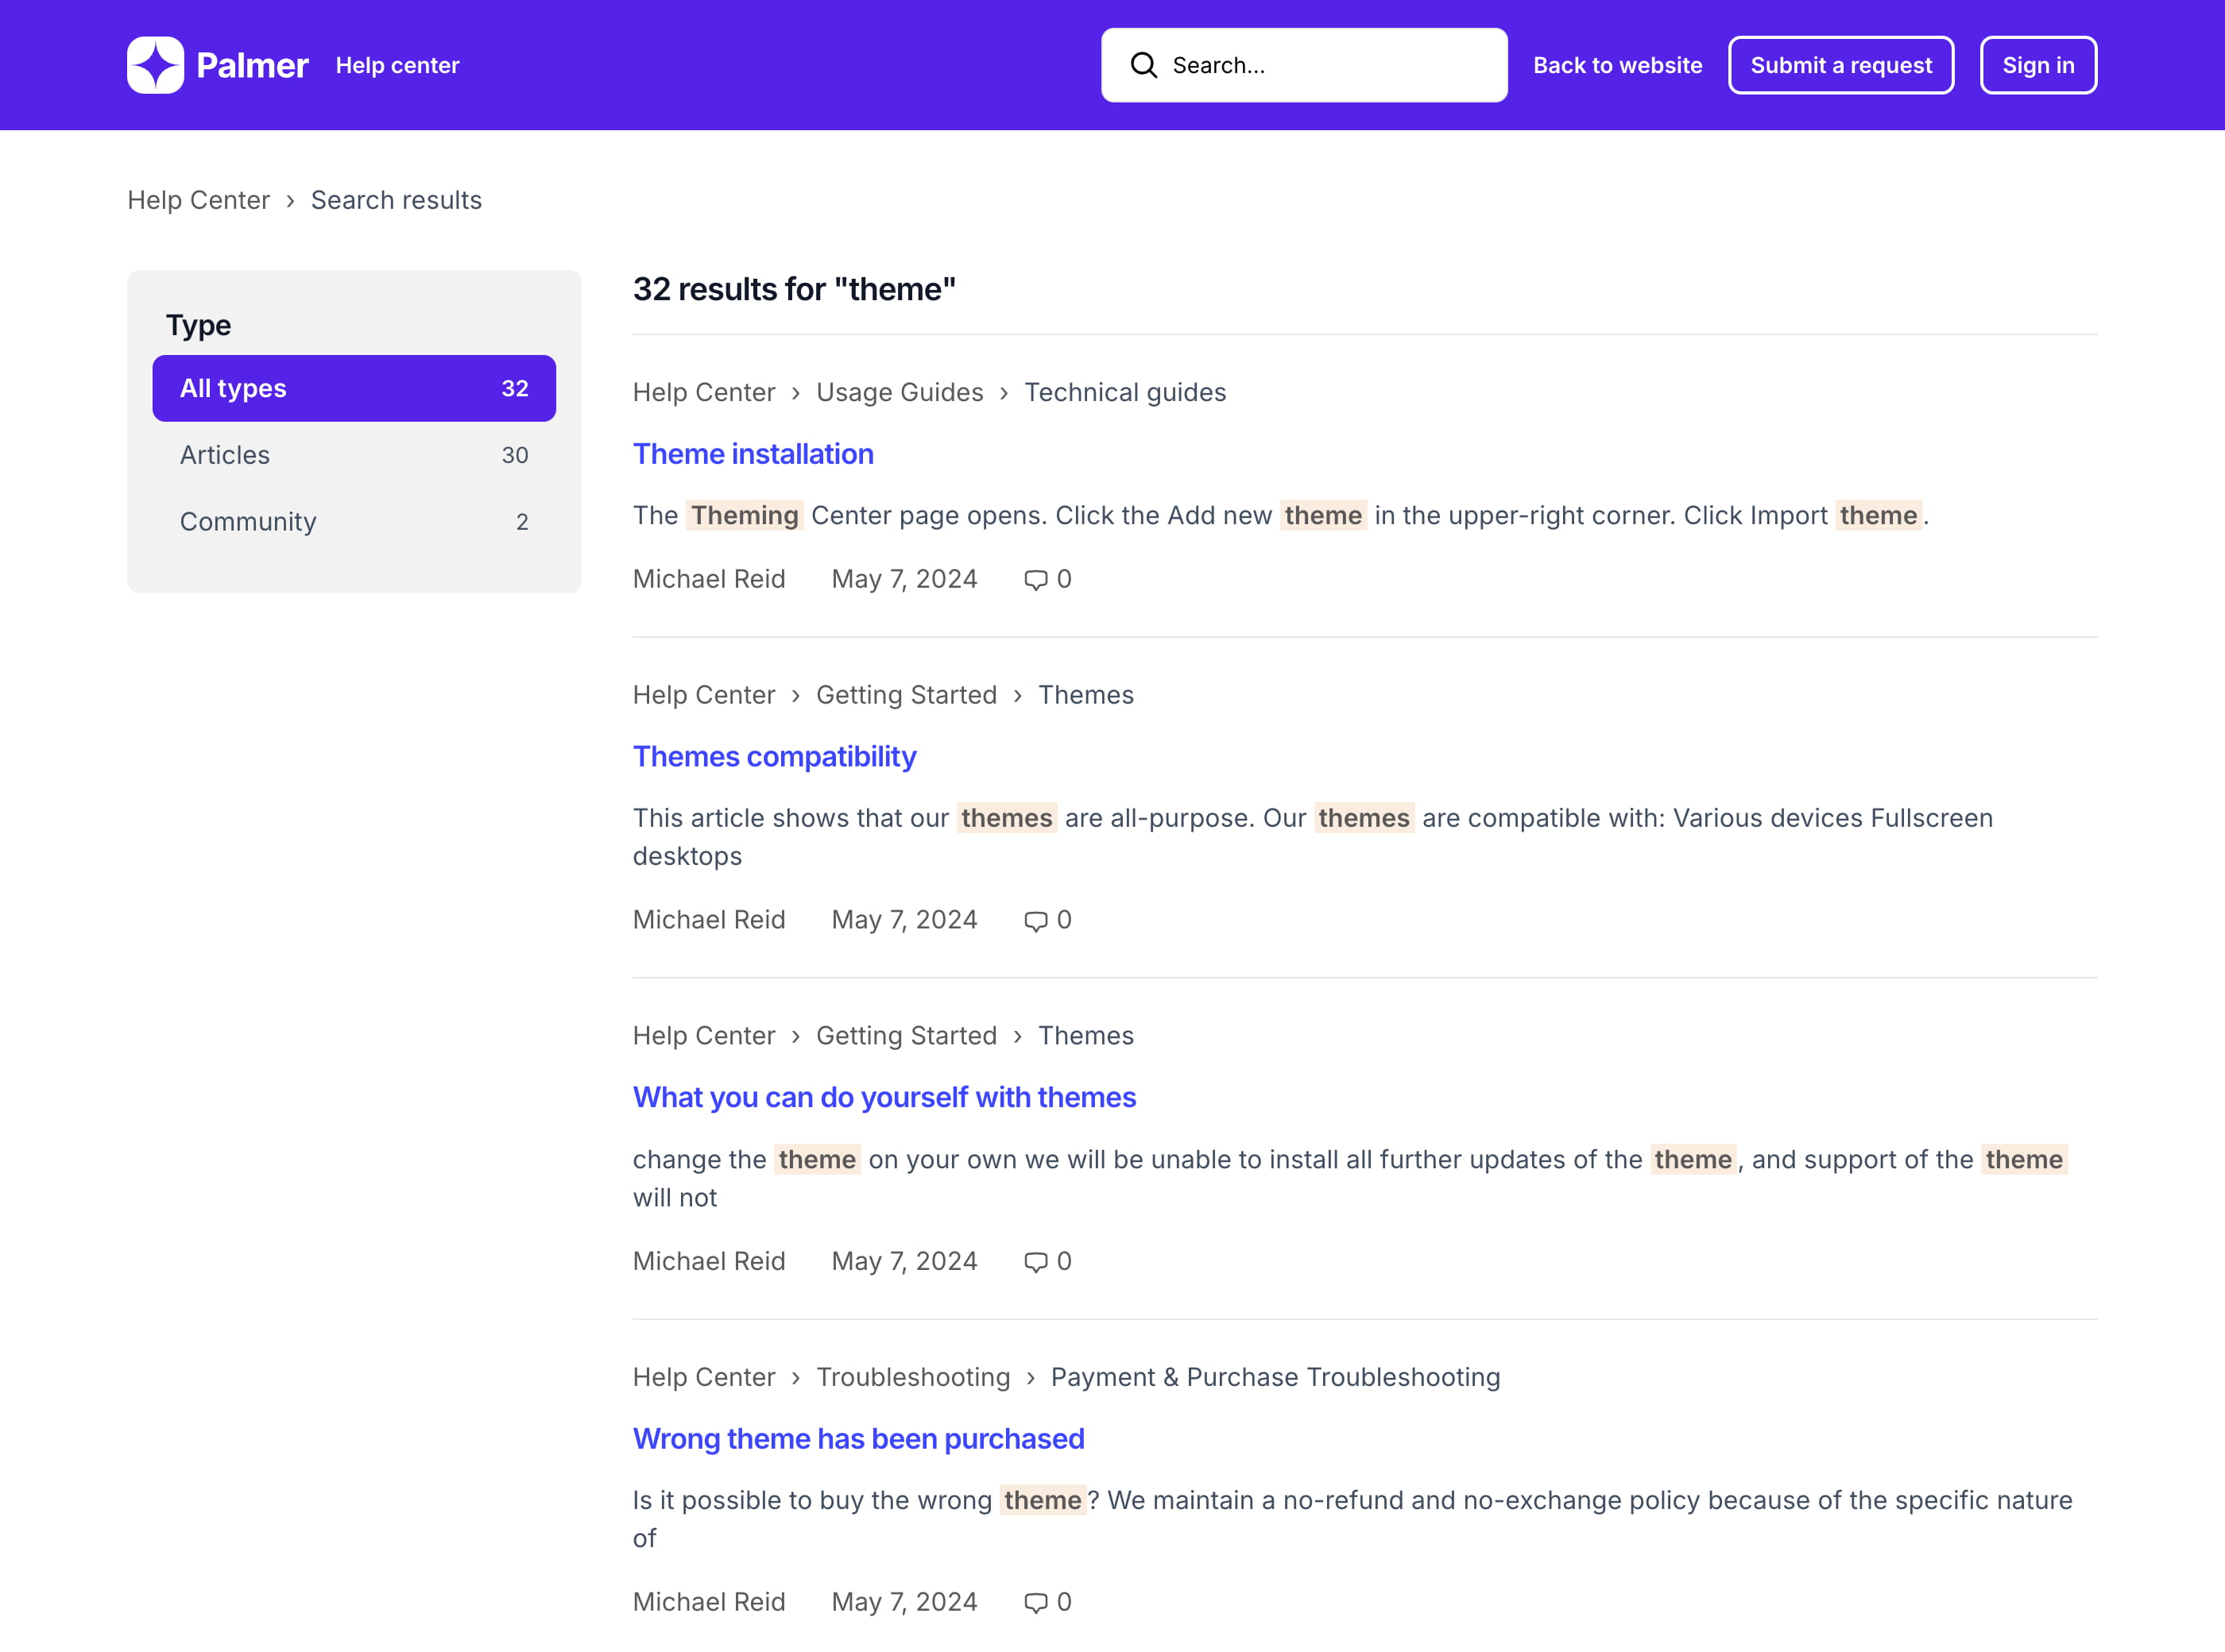The image size is (2225, 1652).
Task: Select the All types filter
Action: coord(353,388)
